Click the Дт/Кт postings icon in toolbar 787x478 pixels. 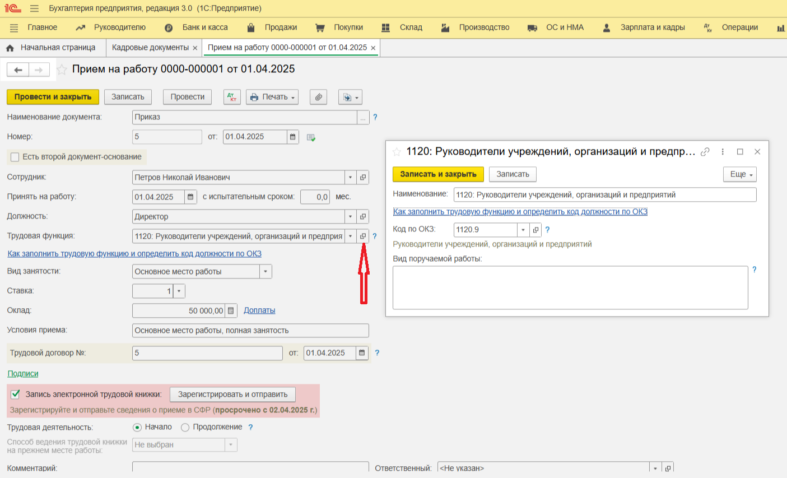point(232,97)
